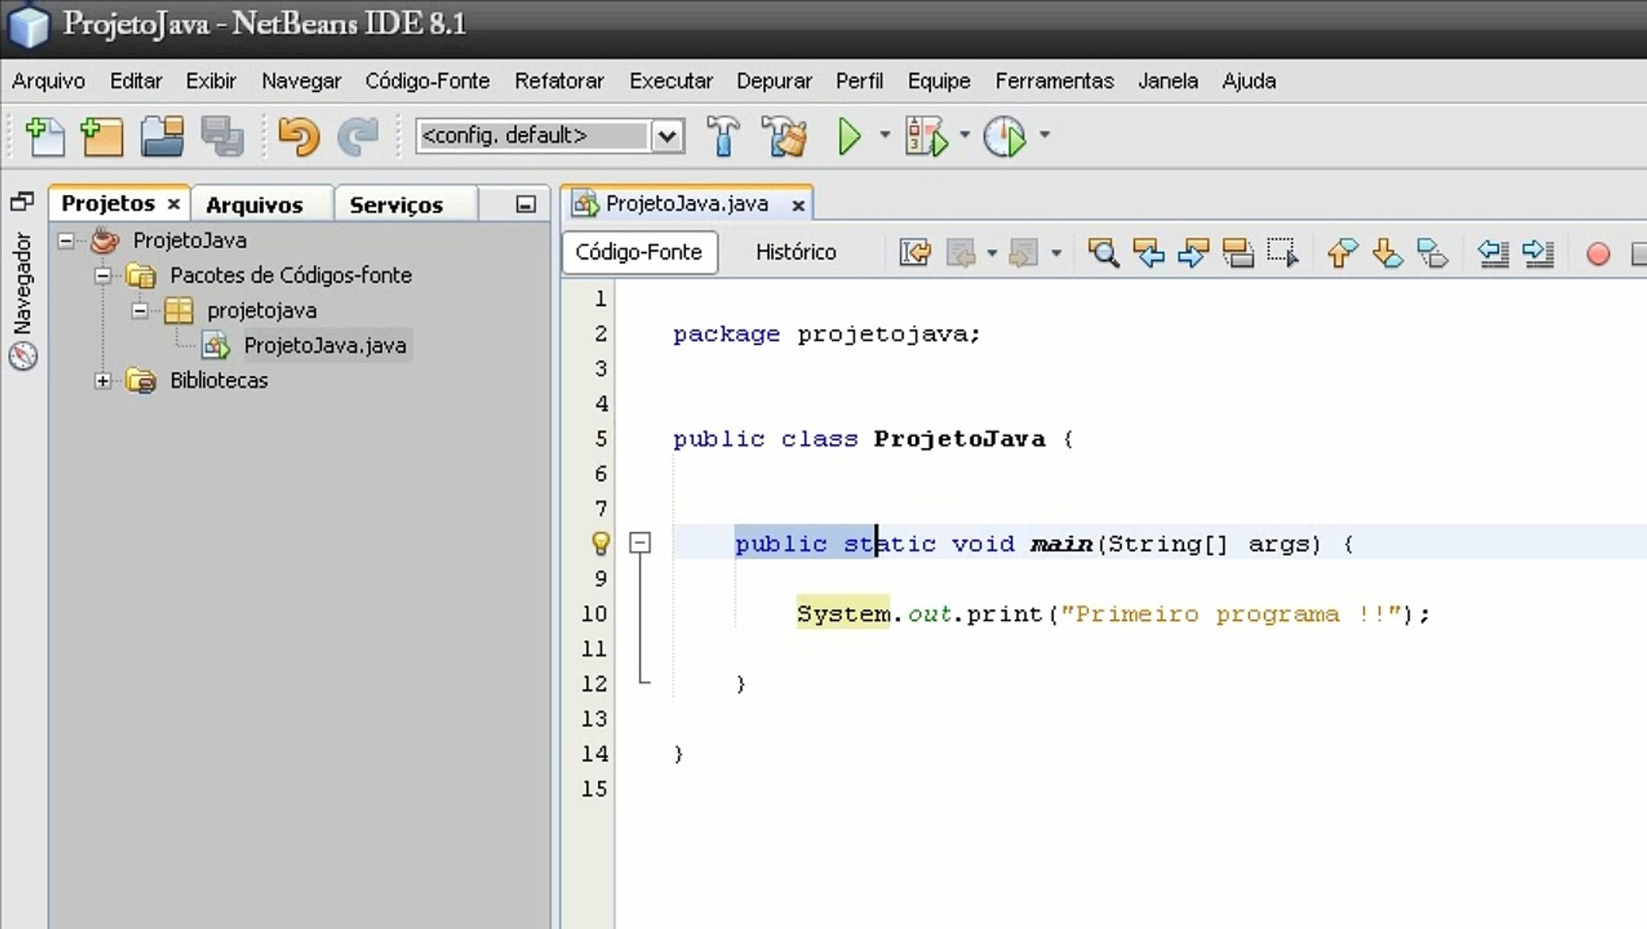1647x929 pixels.
Task: Create a new file
Action: click(x=46, y=136)
